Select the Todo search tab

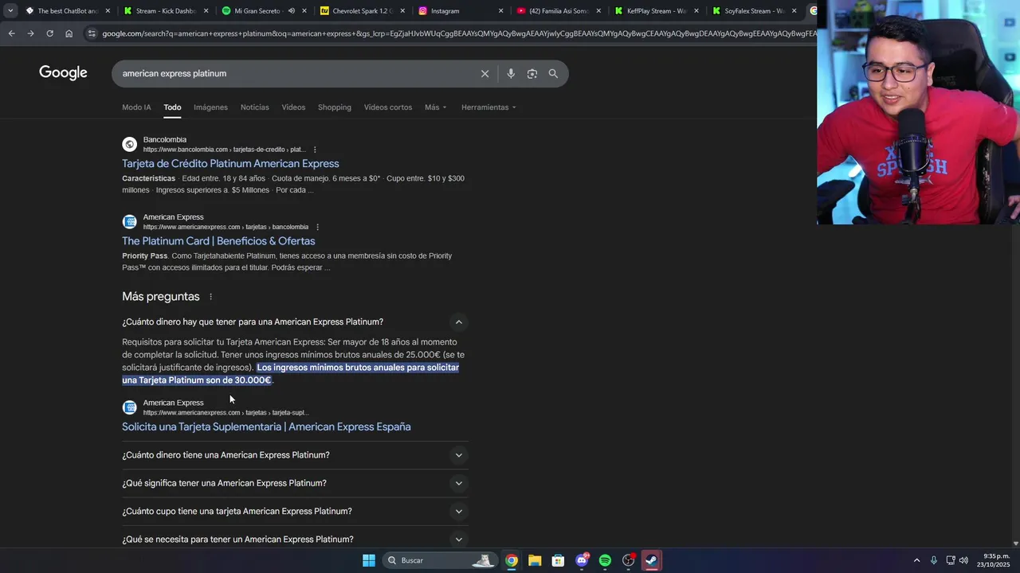[x=172, y=107]
